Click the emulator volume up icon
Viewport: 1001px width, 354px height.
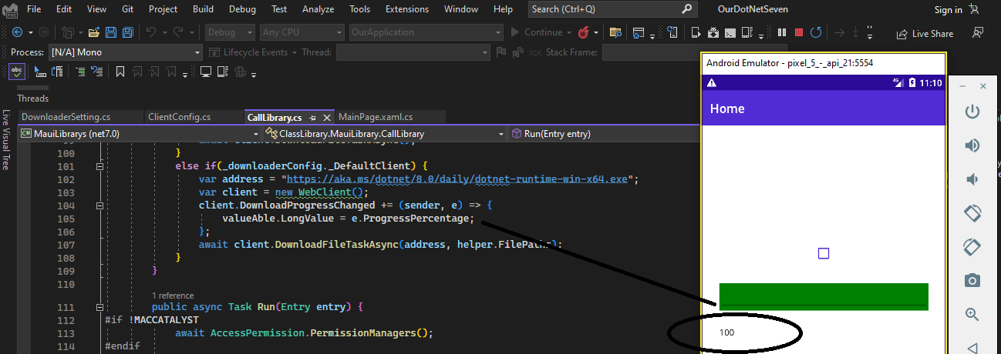click(972, 145)
